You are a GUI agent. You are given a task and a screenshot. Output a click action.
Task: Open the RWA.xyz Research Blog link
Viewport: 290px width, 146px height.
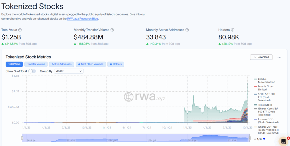coord(83,19)
